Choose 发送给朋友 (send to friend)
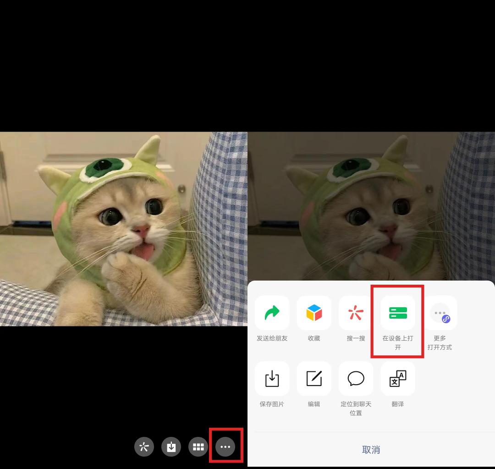 [x=272, y=313]
